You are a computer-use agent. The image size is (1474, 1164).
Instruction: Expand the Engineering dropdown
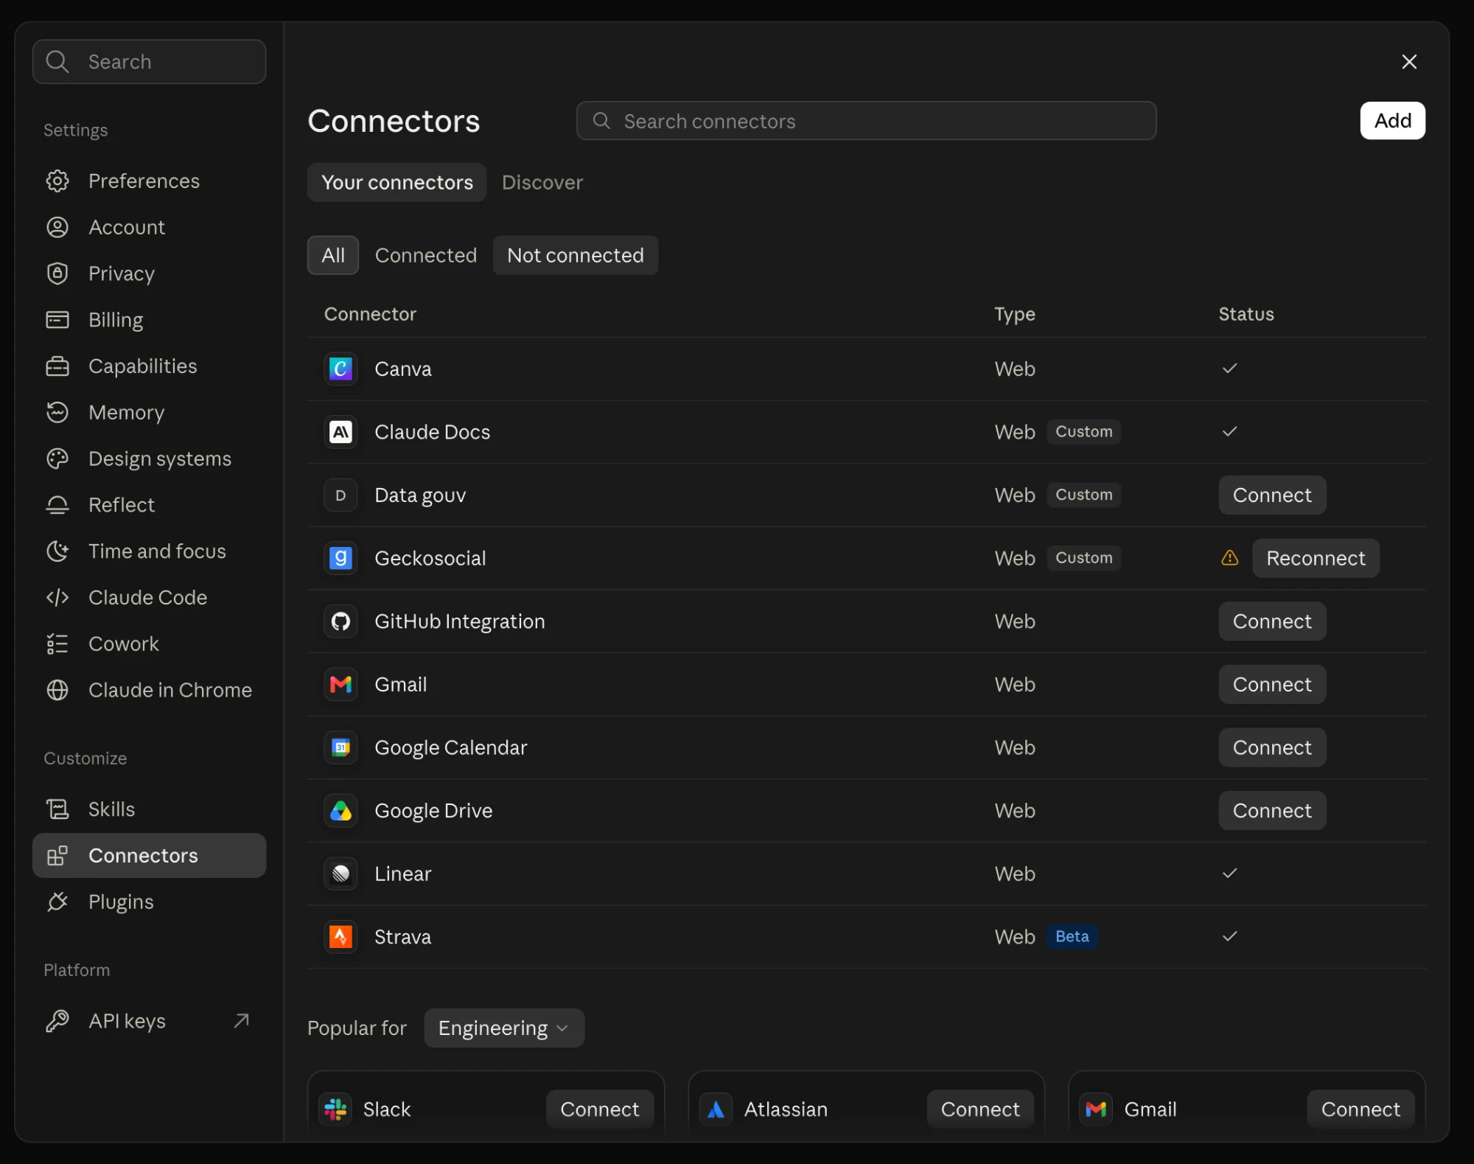[504, 1028]
